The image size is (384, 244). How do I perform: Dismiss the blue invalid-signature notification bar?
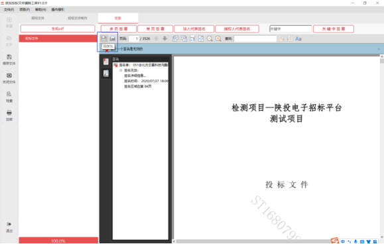(379, 49)
